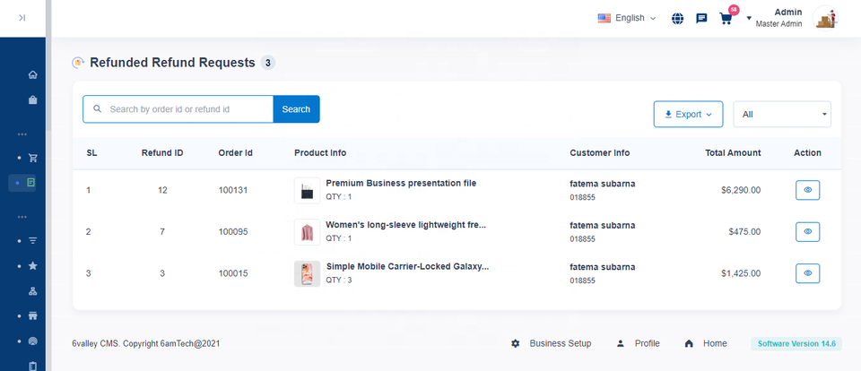Open the All filter dropdown
Viewport: 861px width, 371px height.
point(781,115)
